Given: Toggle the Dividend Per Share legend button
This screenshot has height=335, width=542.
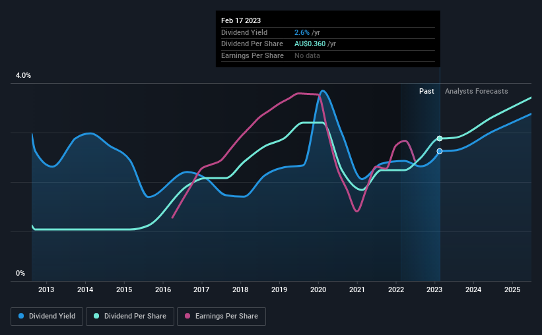Looking at the screenshot, I should 130,316.
